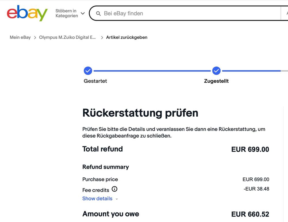Image resolution: width=288 pixels, height=222 pixels.
Task: Click the Amount you owe EUR 660.52 value
Action: [250, 214]
